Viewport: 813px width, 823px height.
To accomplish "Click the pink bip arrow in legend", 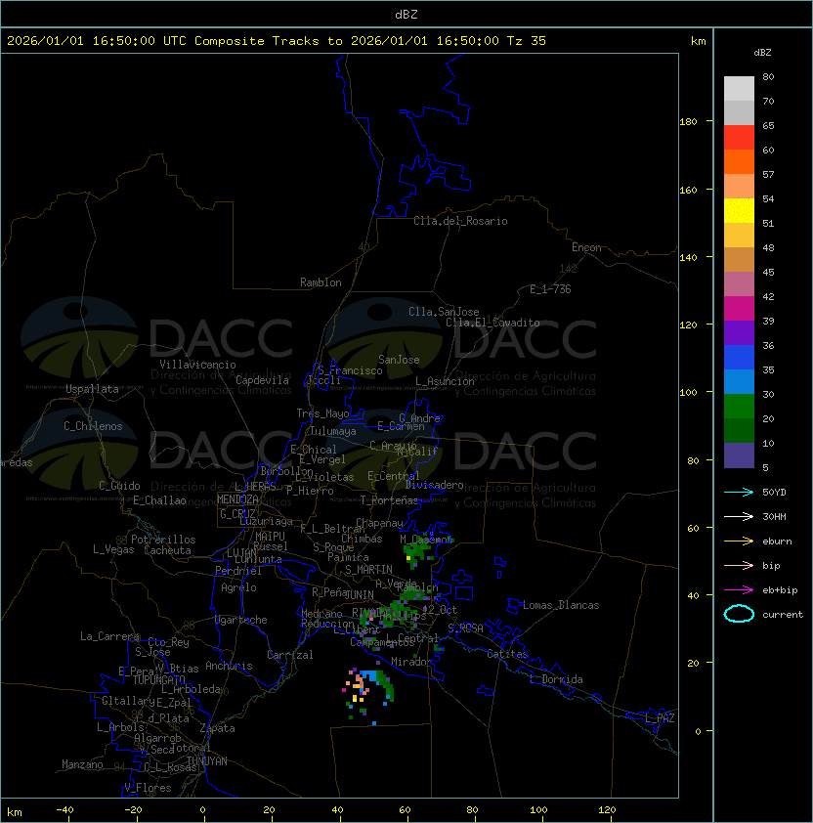I will [739, 566].
